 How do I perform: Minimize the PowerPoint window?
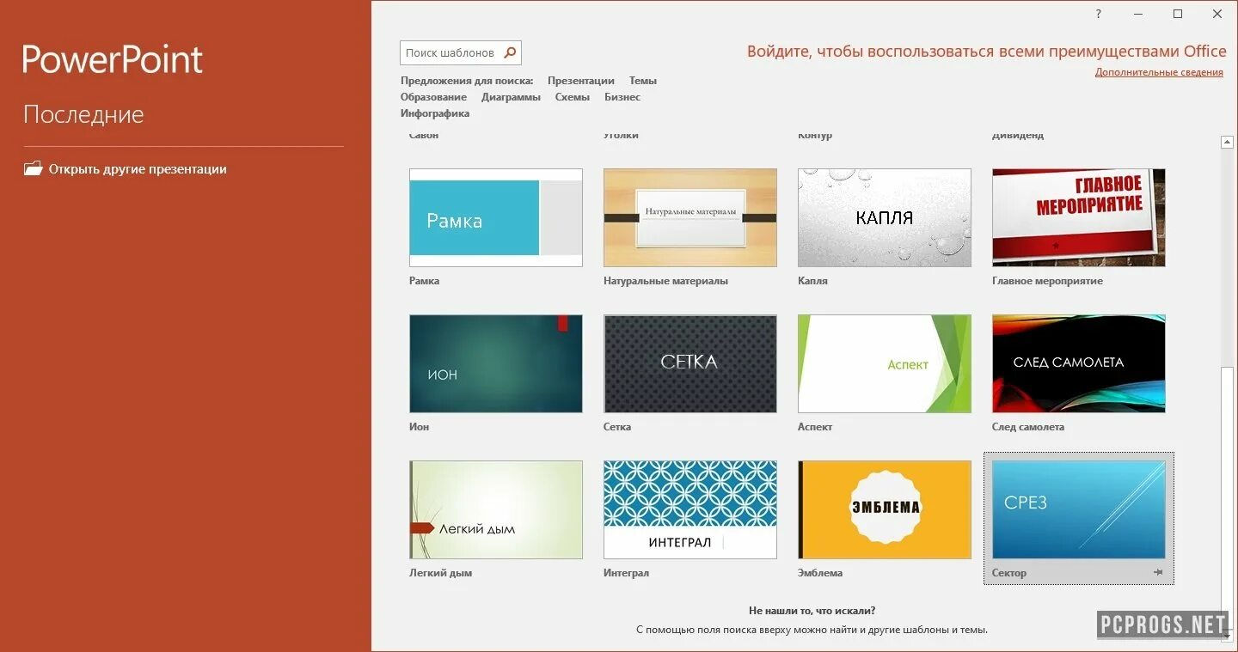(x=1138, y=14)
